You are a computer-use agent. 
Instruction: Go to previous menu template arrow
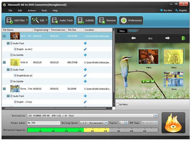coord(133,38)
